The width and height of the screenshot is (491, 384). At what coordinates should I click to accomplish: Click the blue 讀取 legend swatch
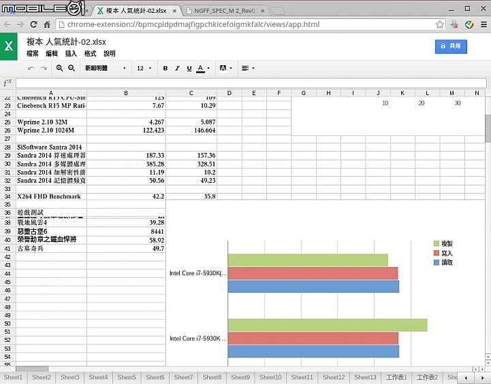[437, 262]
